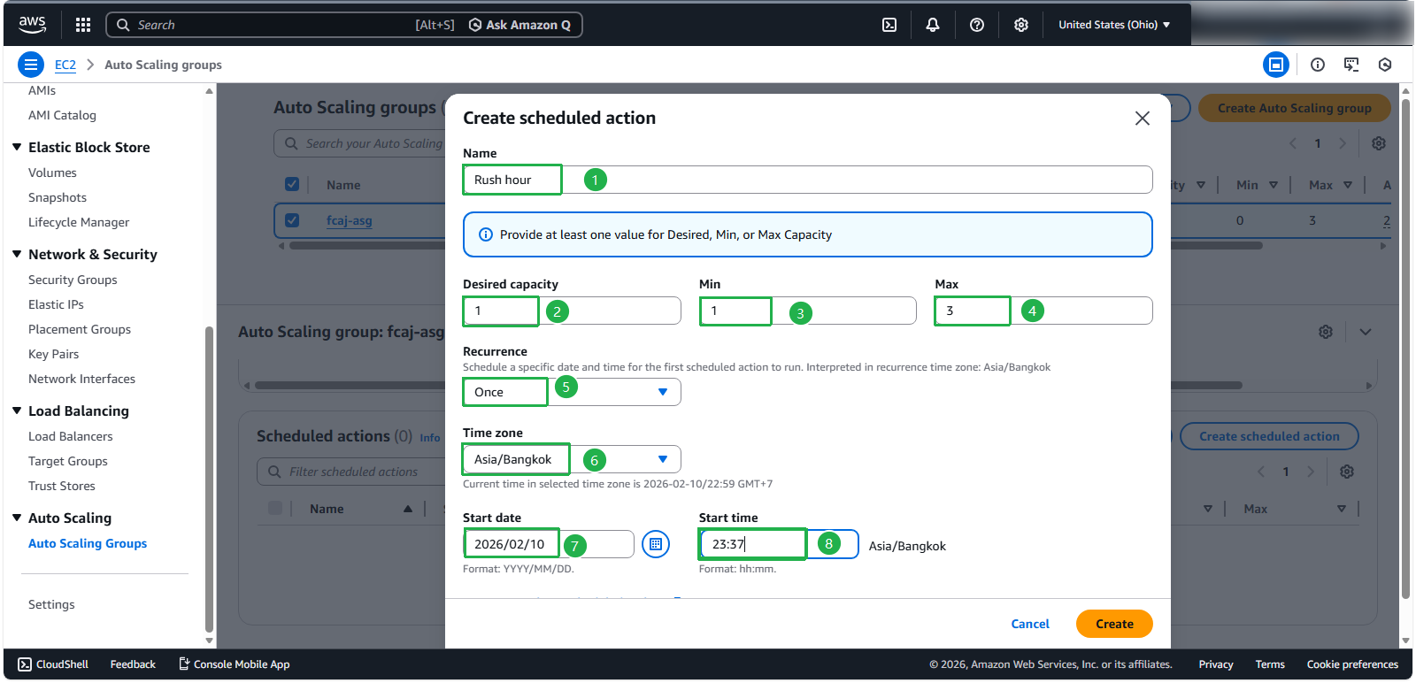Click the Max capacity input field
The width and height of the screenshot is (1416, 683).
[1043, 311]
